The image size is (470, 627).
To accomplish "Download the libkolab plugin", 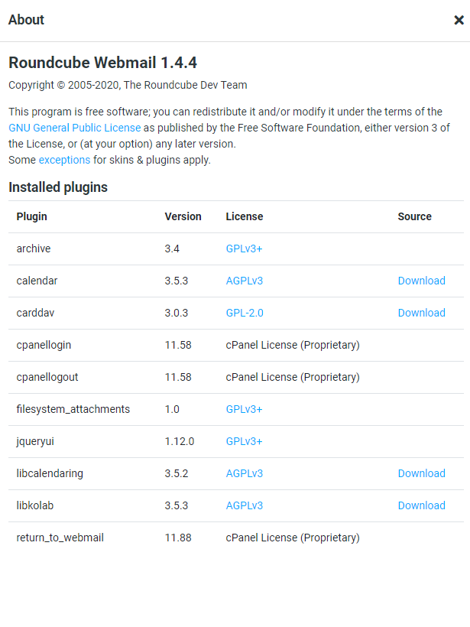I will coord(421,505).
